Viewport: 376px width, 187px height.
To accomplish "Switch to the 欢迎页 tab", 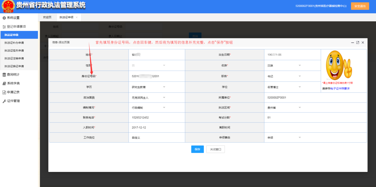I will coord(47,17).
